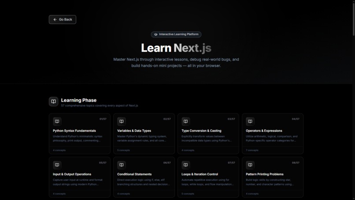Click '4 concepts' on Python Syntax Fundamentals card
The width and height of the screenshot is (355, 200).
pos(59,150)
